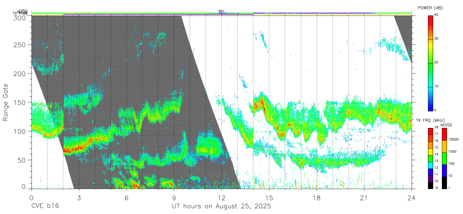
Task: Click the 200 tick label on the Range Gate axis
Action: pos(19,74)
